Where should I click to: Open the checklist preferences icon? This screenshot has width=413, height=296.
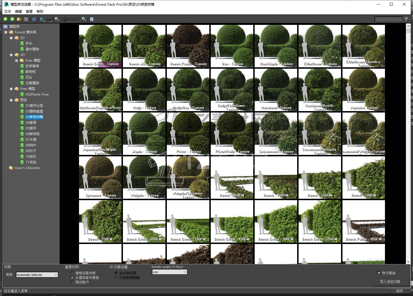coord(91,19)
